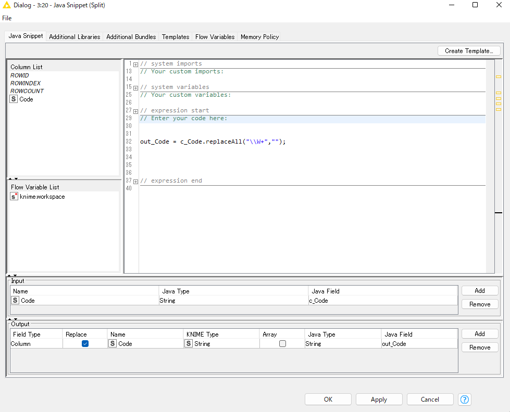
Task: Expand the expression end fold on line 37
Action: [135, 182]
